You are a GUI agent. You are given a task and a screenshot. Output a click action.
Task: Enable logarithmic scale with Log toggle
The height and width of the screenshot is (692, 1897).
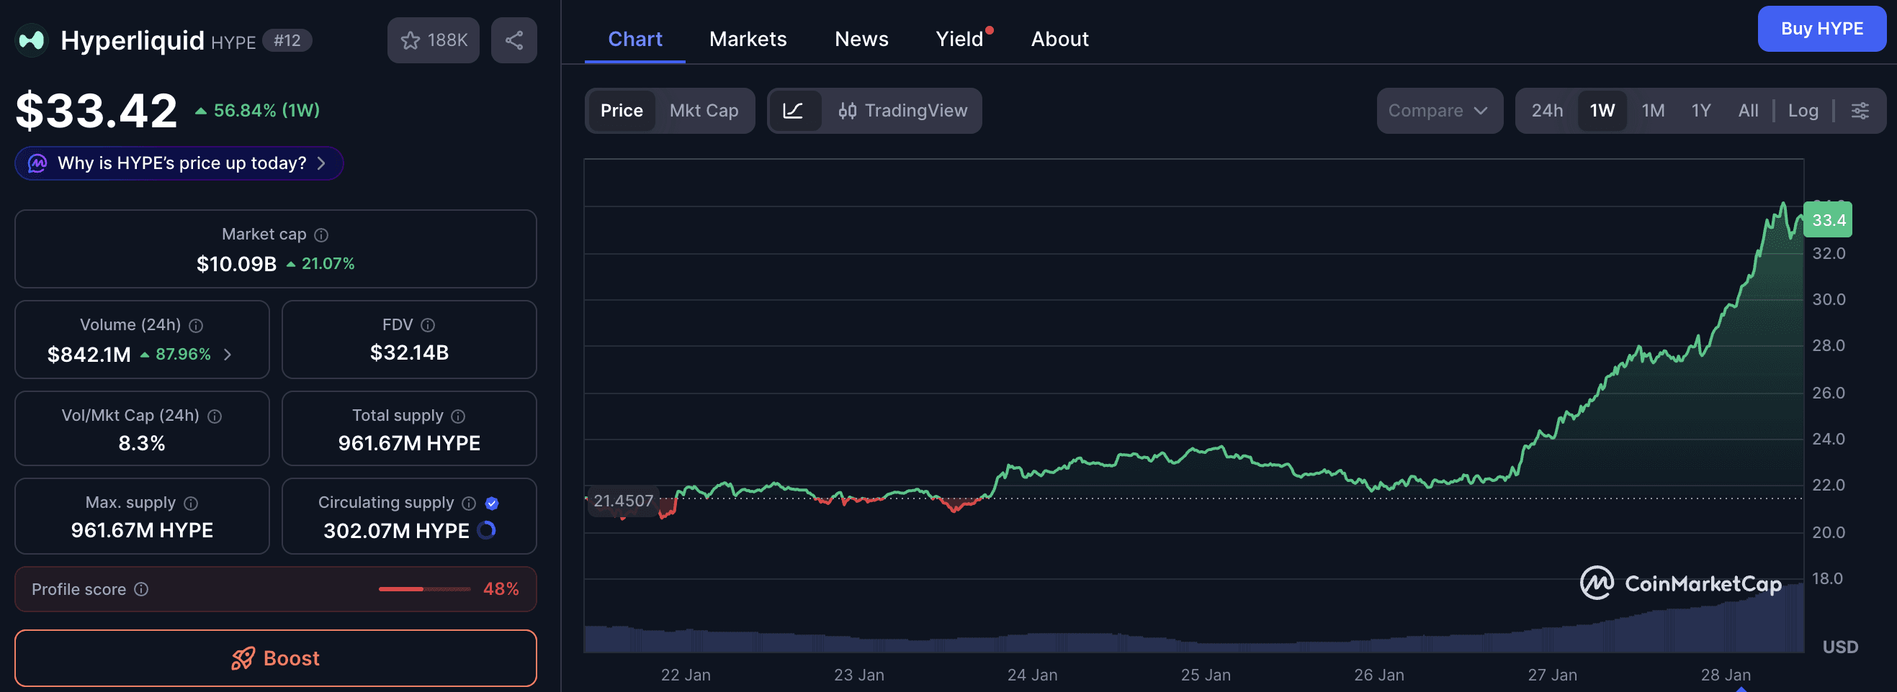point(1803,110)
